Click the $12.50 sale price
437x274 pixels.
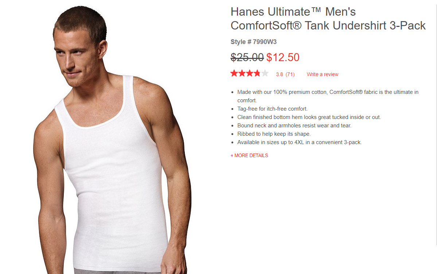coord(283,57)
